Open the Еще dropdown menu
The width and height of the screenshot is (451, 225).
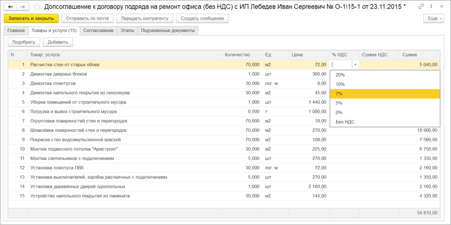pyautogui.click(x=434, y=19)
